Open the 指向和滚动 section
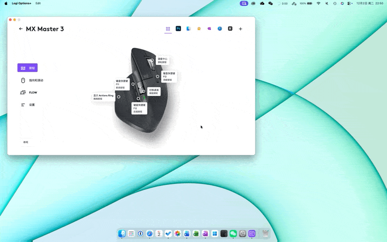The image size is (387, 242). pos(32,80)
